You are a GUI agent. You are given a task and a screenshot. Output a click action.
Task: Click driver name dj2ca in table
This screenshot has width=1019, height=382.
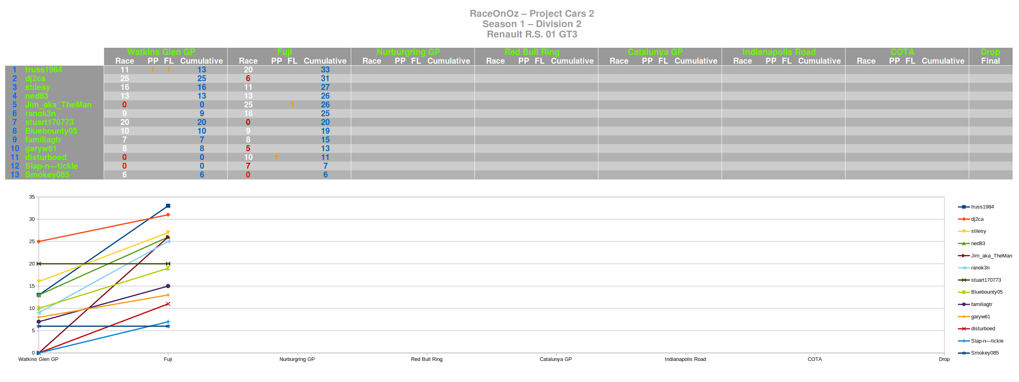(35, 78)
